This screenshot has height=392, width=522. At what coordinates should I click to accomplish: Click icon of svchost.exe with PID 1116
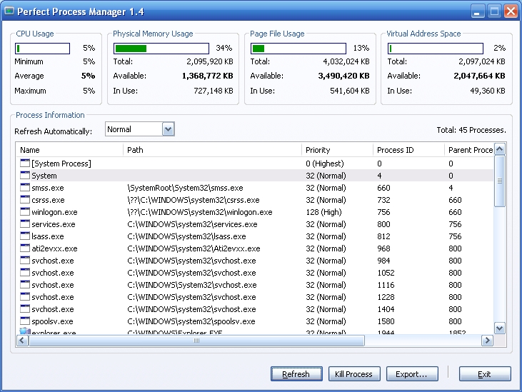point(25,284)
